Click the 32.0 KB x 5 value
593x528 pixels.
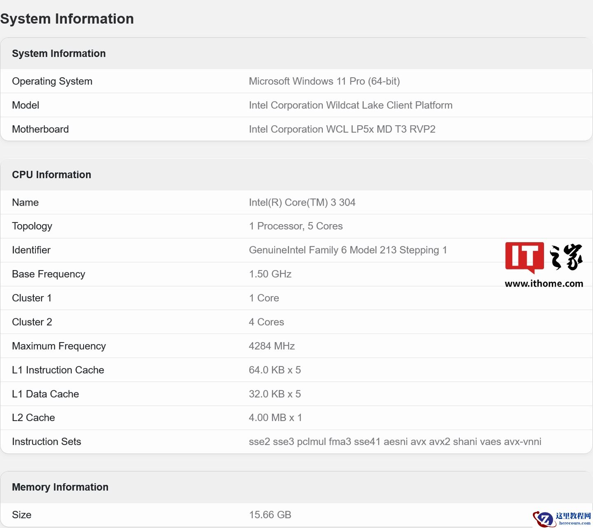pos(275,394)
